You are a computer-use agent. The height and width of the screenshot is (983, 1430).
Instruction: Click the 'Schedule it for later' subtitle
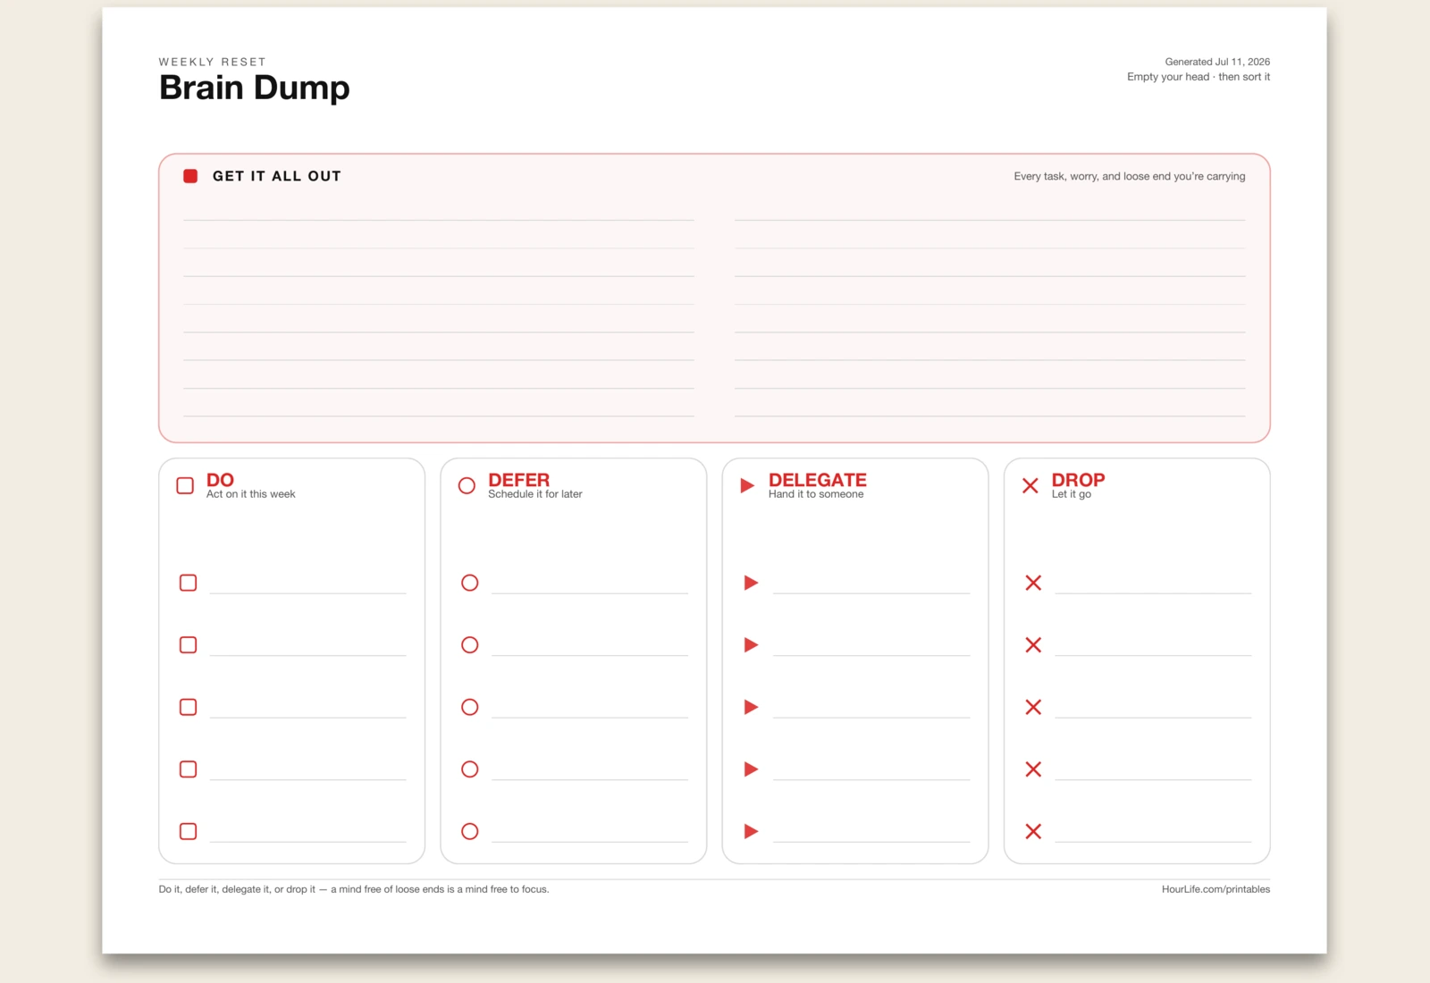[x=534, y=494]
